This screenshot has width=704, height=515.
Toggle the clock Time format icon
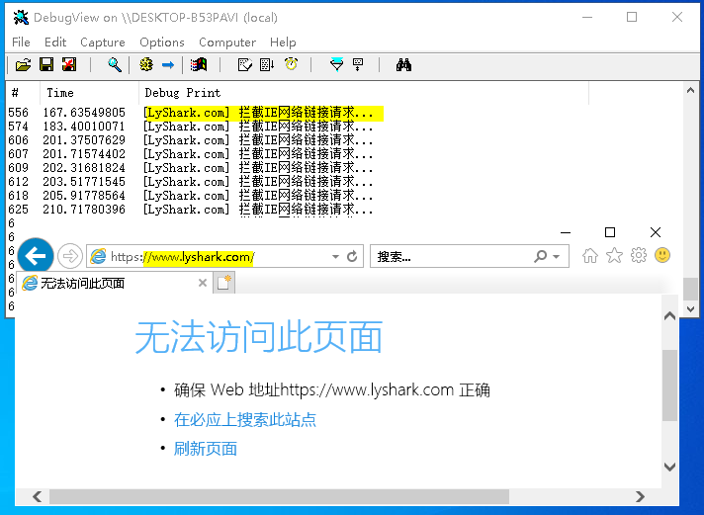point(291,64)
